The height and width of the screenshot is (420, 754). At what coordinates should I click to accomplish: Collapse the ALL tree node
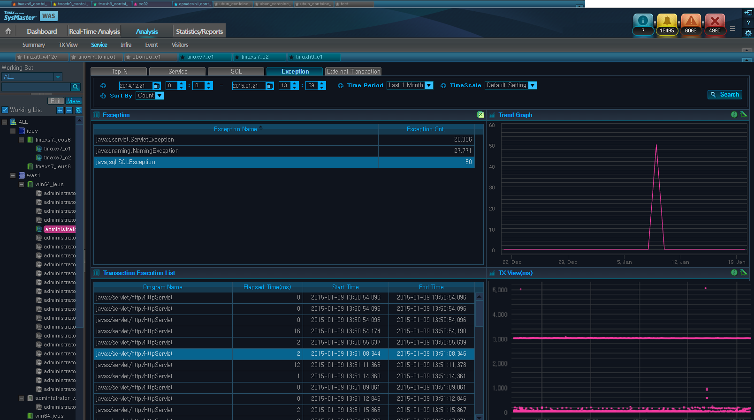click(4, 122)
